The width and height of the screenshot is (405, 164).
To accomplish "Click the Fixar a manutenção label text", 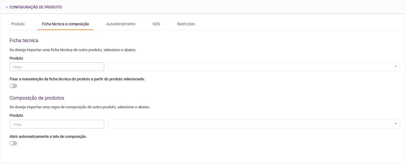I will 77,79.
